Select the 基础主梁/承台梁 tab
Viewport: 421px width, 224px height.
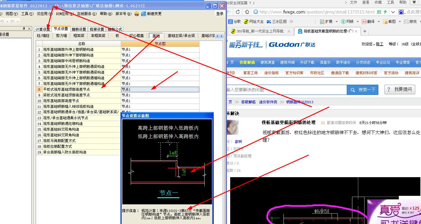point(181,36)
